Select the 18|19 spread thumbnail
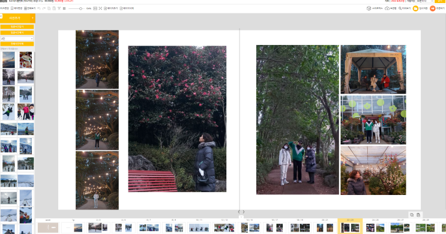This screenshot has width=446, height=234. [x=300, y=227]
